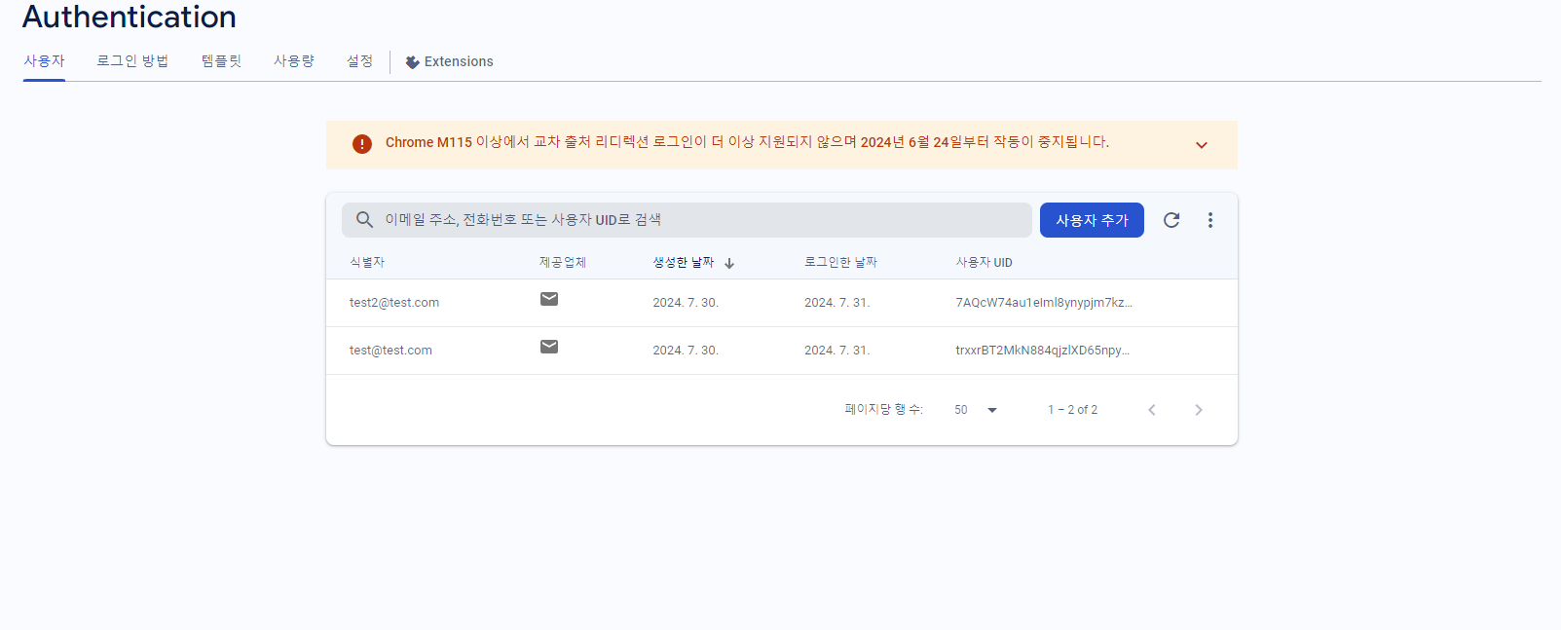Viewport: 1561px width, 630px height.
Task: Go to previous page of users
Action: 1152,410
